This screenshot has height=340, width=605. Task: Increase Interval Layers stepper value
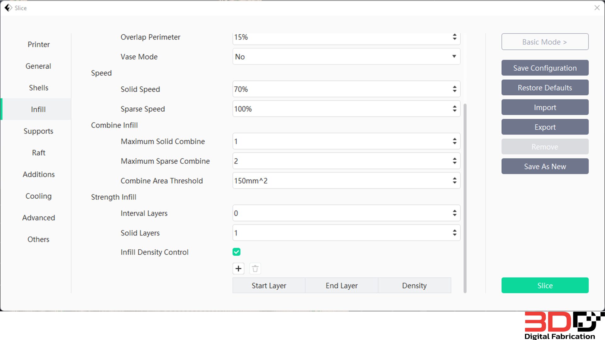coord(454,211)
